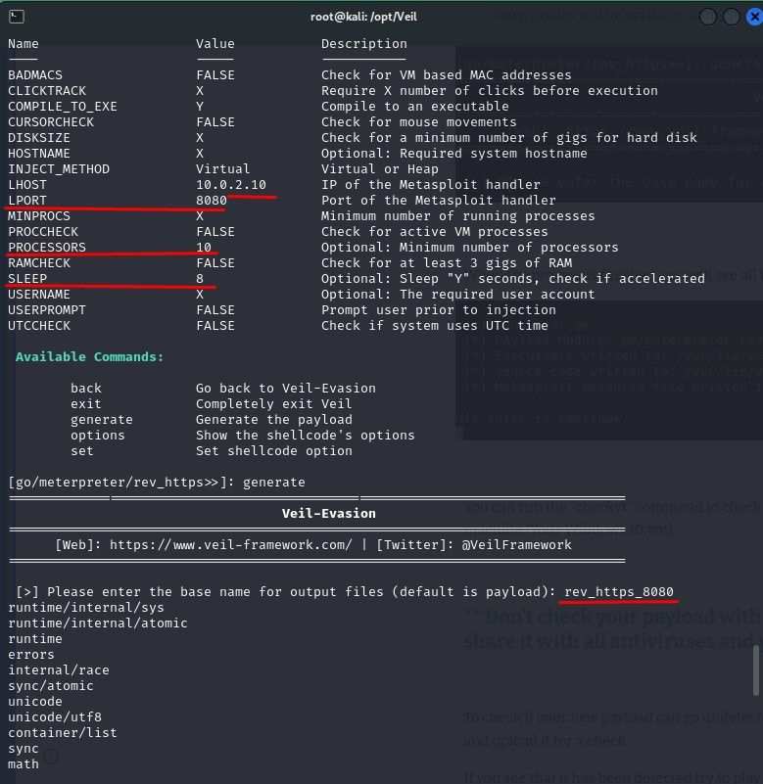763x784 pixels.
Task: Click the INJECT_METHOD option name
Action: pos(59,169)
